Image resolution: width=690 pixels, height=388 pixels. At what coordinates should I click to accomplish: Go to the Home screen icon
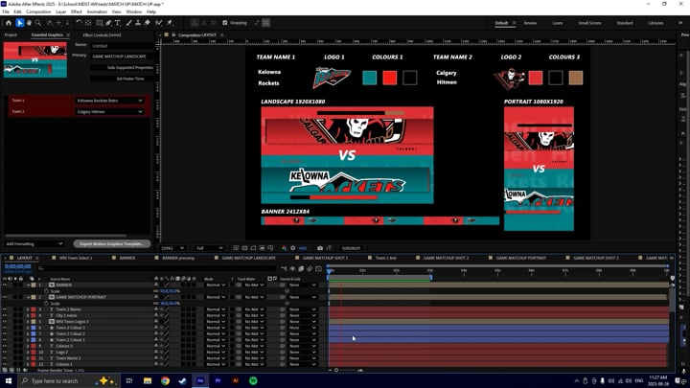click(9, 23)
